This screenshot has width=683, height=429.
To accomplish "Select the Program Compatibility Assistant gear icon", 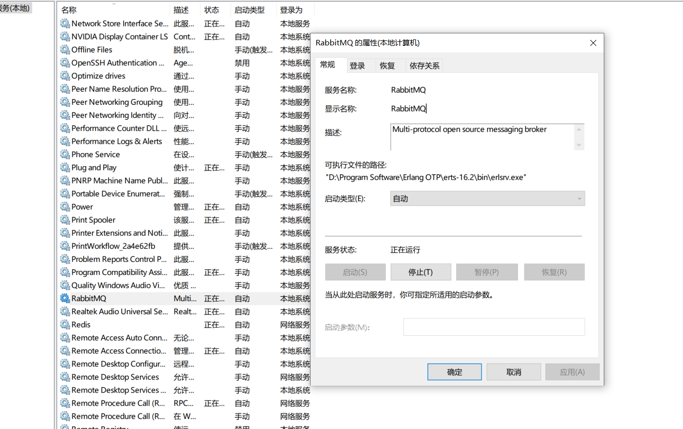I will 65,272.
